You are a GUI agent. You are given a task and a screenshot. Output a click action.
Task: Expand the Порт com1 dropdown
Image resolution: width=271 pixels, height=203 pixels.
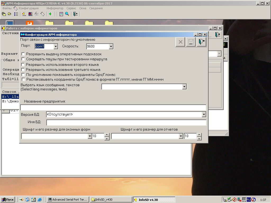[x=56, y=46]
